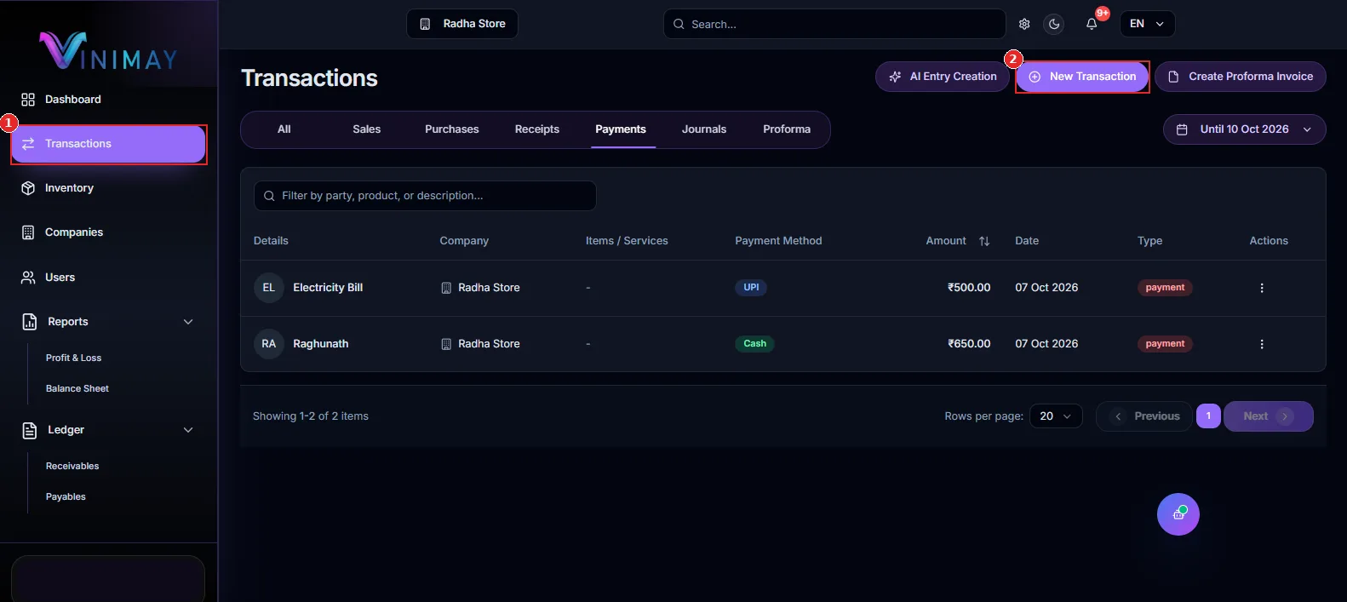
Task: Click the filter by party input field
Action: 425,196
